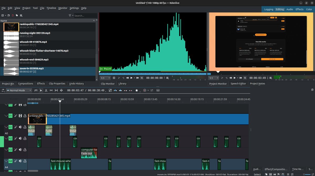Switch to the Effects tab beside Compositions
This screenshot has height=176, width=315.
click(41, 83)
